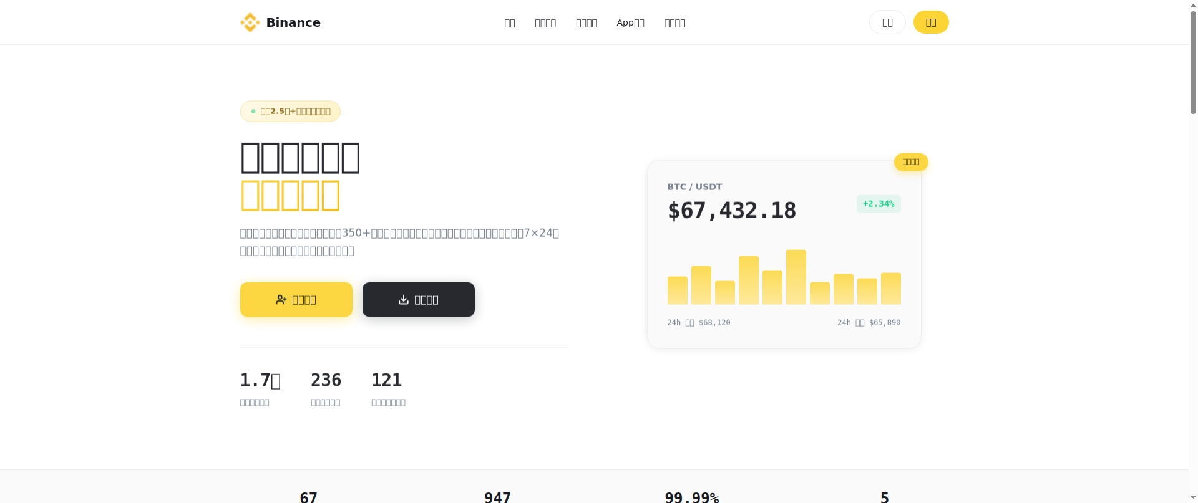Click the white outlined header button
Viewport: 1198px width, 503px height.
point(887,22)
